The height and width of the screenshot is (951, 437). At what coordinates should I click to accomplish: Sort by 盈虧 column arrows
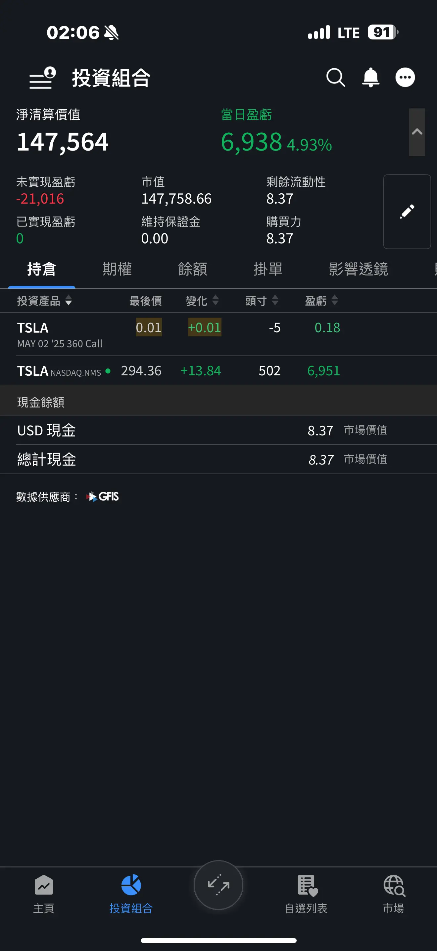(335, 300)
